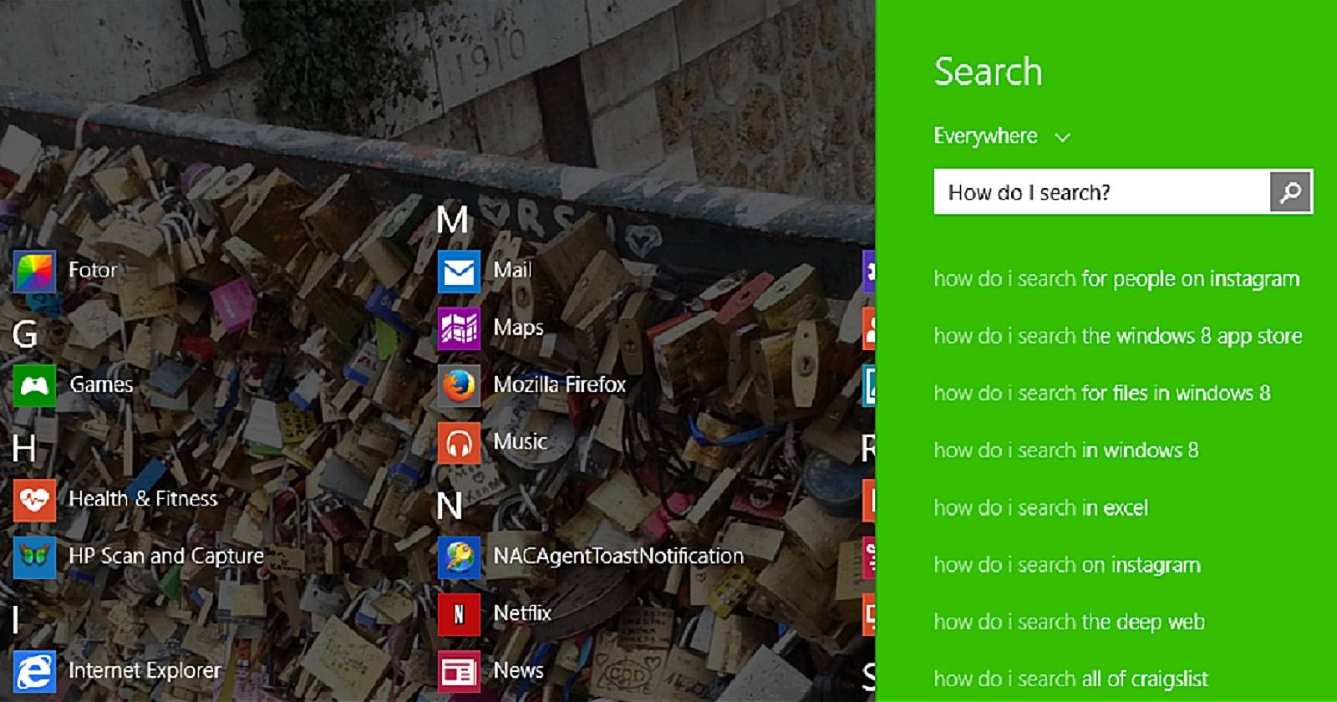The image size is (1337, 702).
Task: Open the Fotor app icon
Action: coord(34,272)
